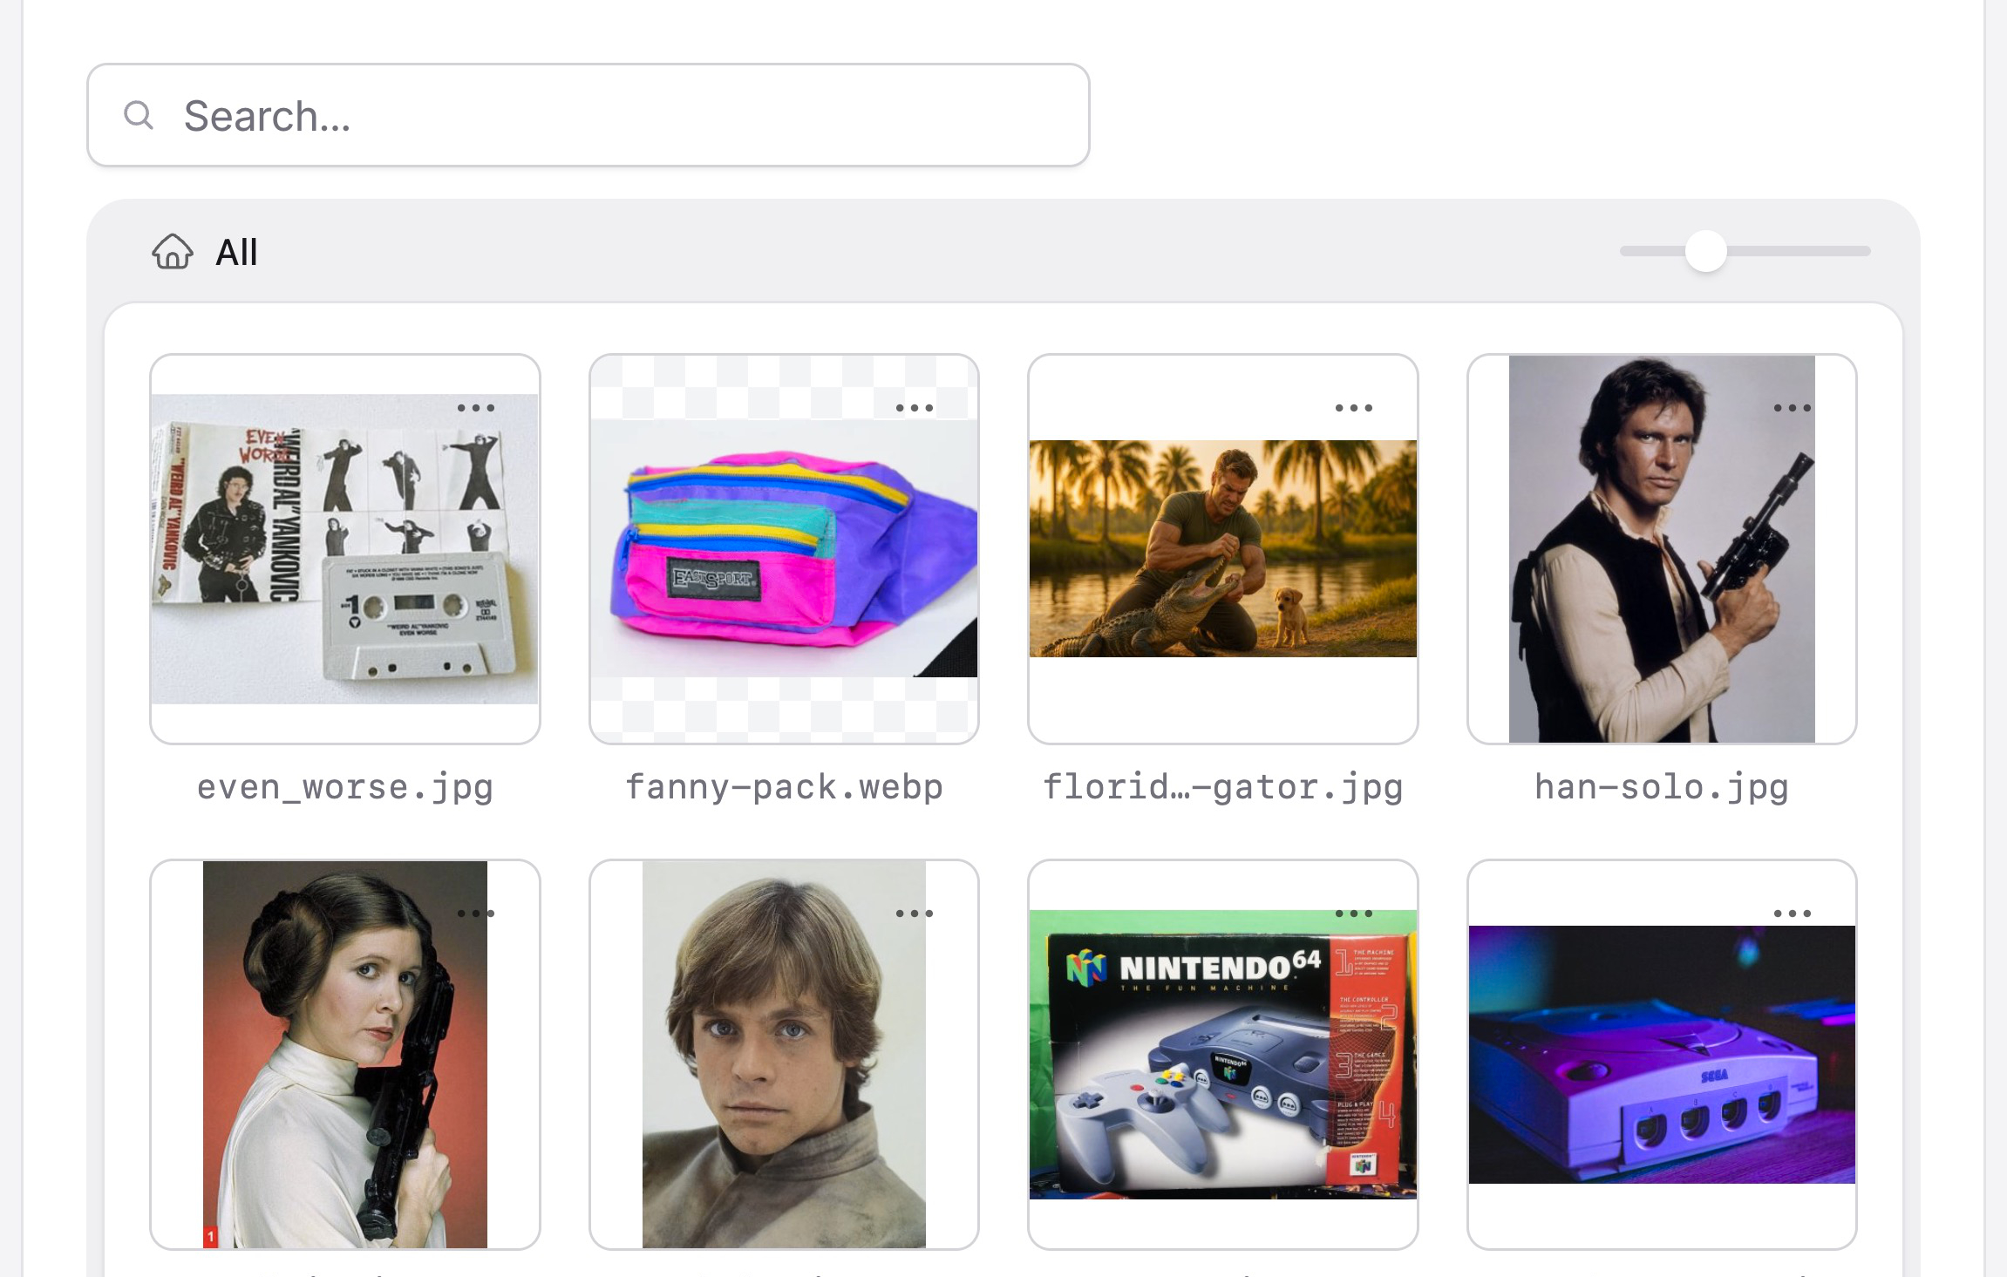Click the Home icon next to All
The width and height of the screenshot is (2007, 1277).
[171, 253]
